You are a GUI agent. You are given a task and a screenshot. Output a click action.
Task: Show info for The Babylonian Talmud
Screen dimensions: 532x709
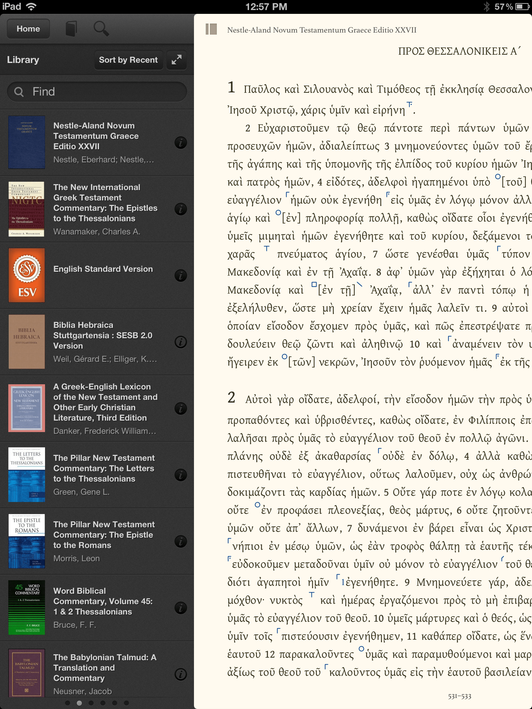point(181,674)
